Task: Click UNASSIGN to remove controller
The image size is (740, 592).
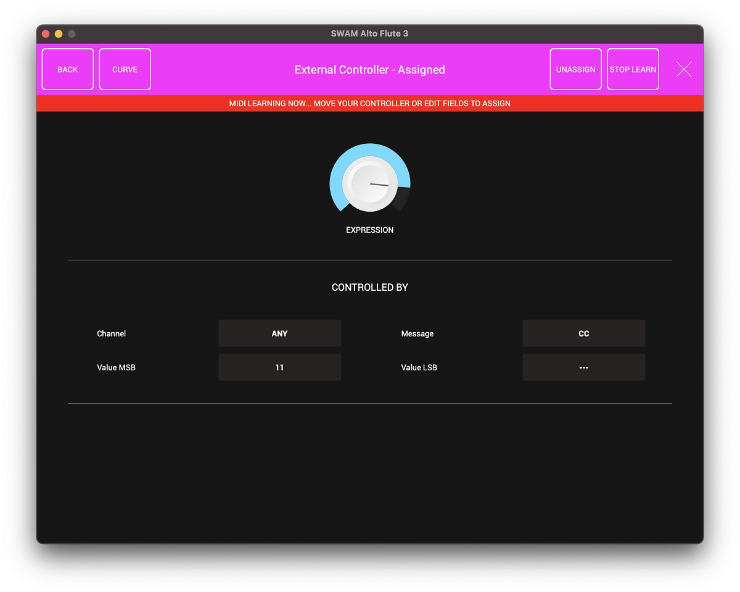Action: pos(575,69)
